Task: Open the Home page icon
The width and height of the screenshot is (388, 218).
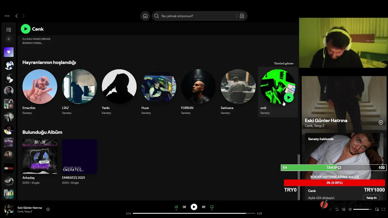Action: 145,16
